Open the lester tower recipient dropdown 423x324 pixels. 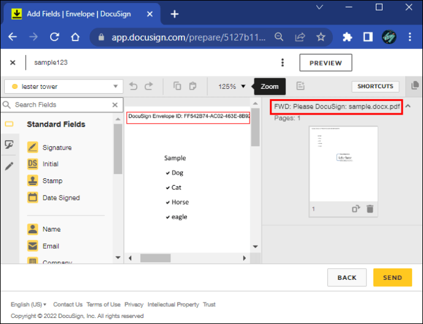pos(64,86)
